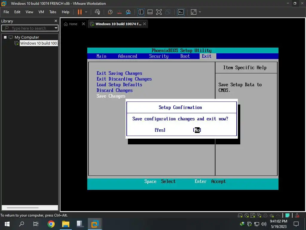Enter full screen mode

[159, 12]
